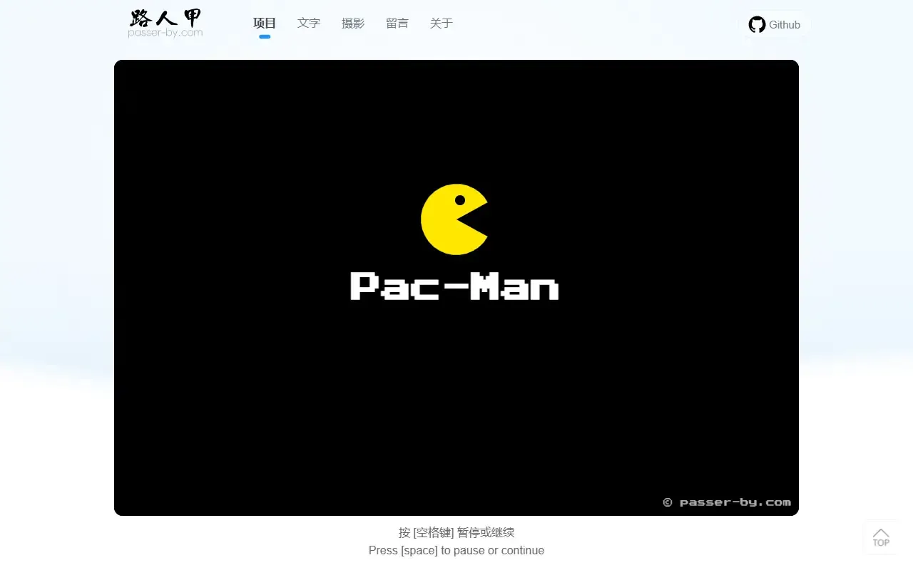Jump to top with TOP arrow button
Viewport: 913px width, 570px height.
click(881, 537)
